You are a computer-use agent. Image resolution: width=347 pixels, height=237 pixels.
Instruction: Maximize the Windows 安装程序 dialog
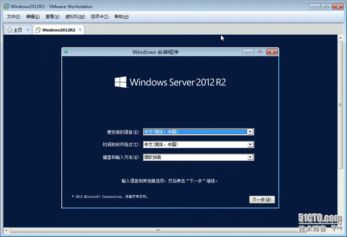260,52
